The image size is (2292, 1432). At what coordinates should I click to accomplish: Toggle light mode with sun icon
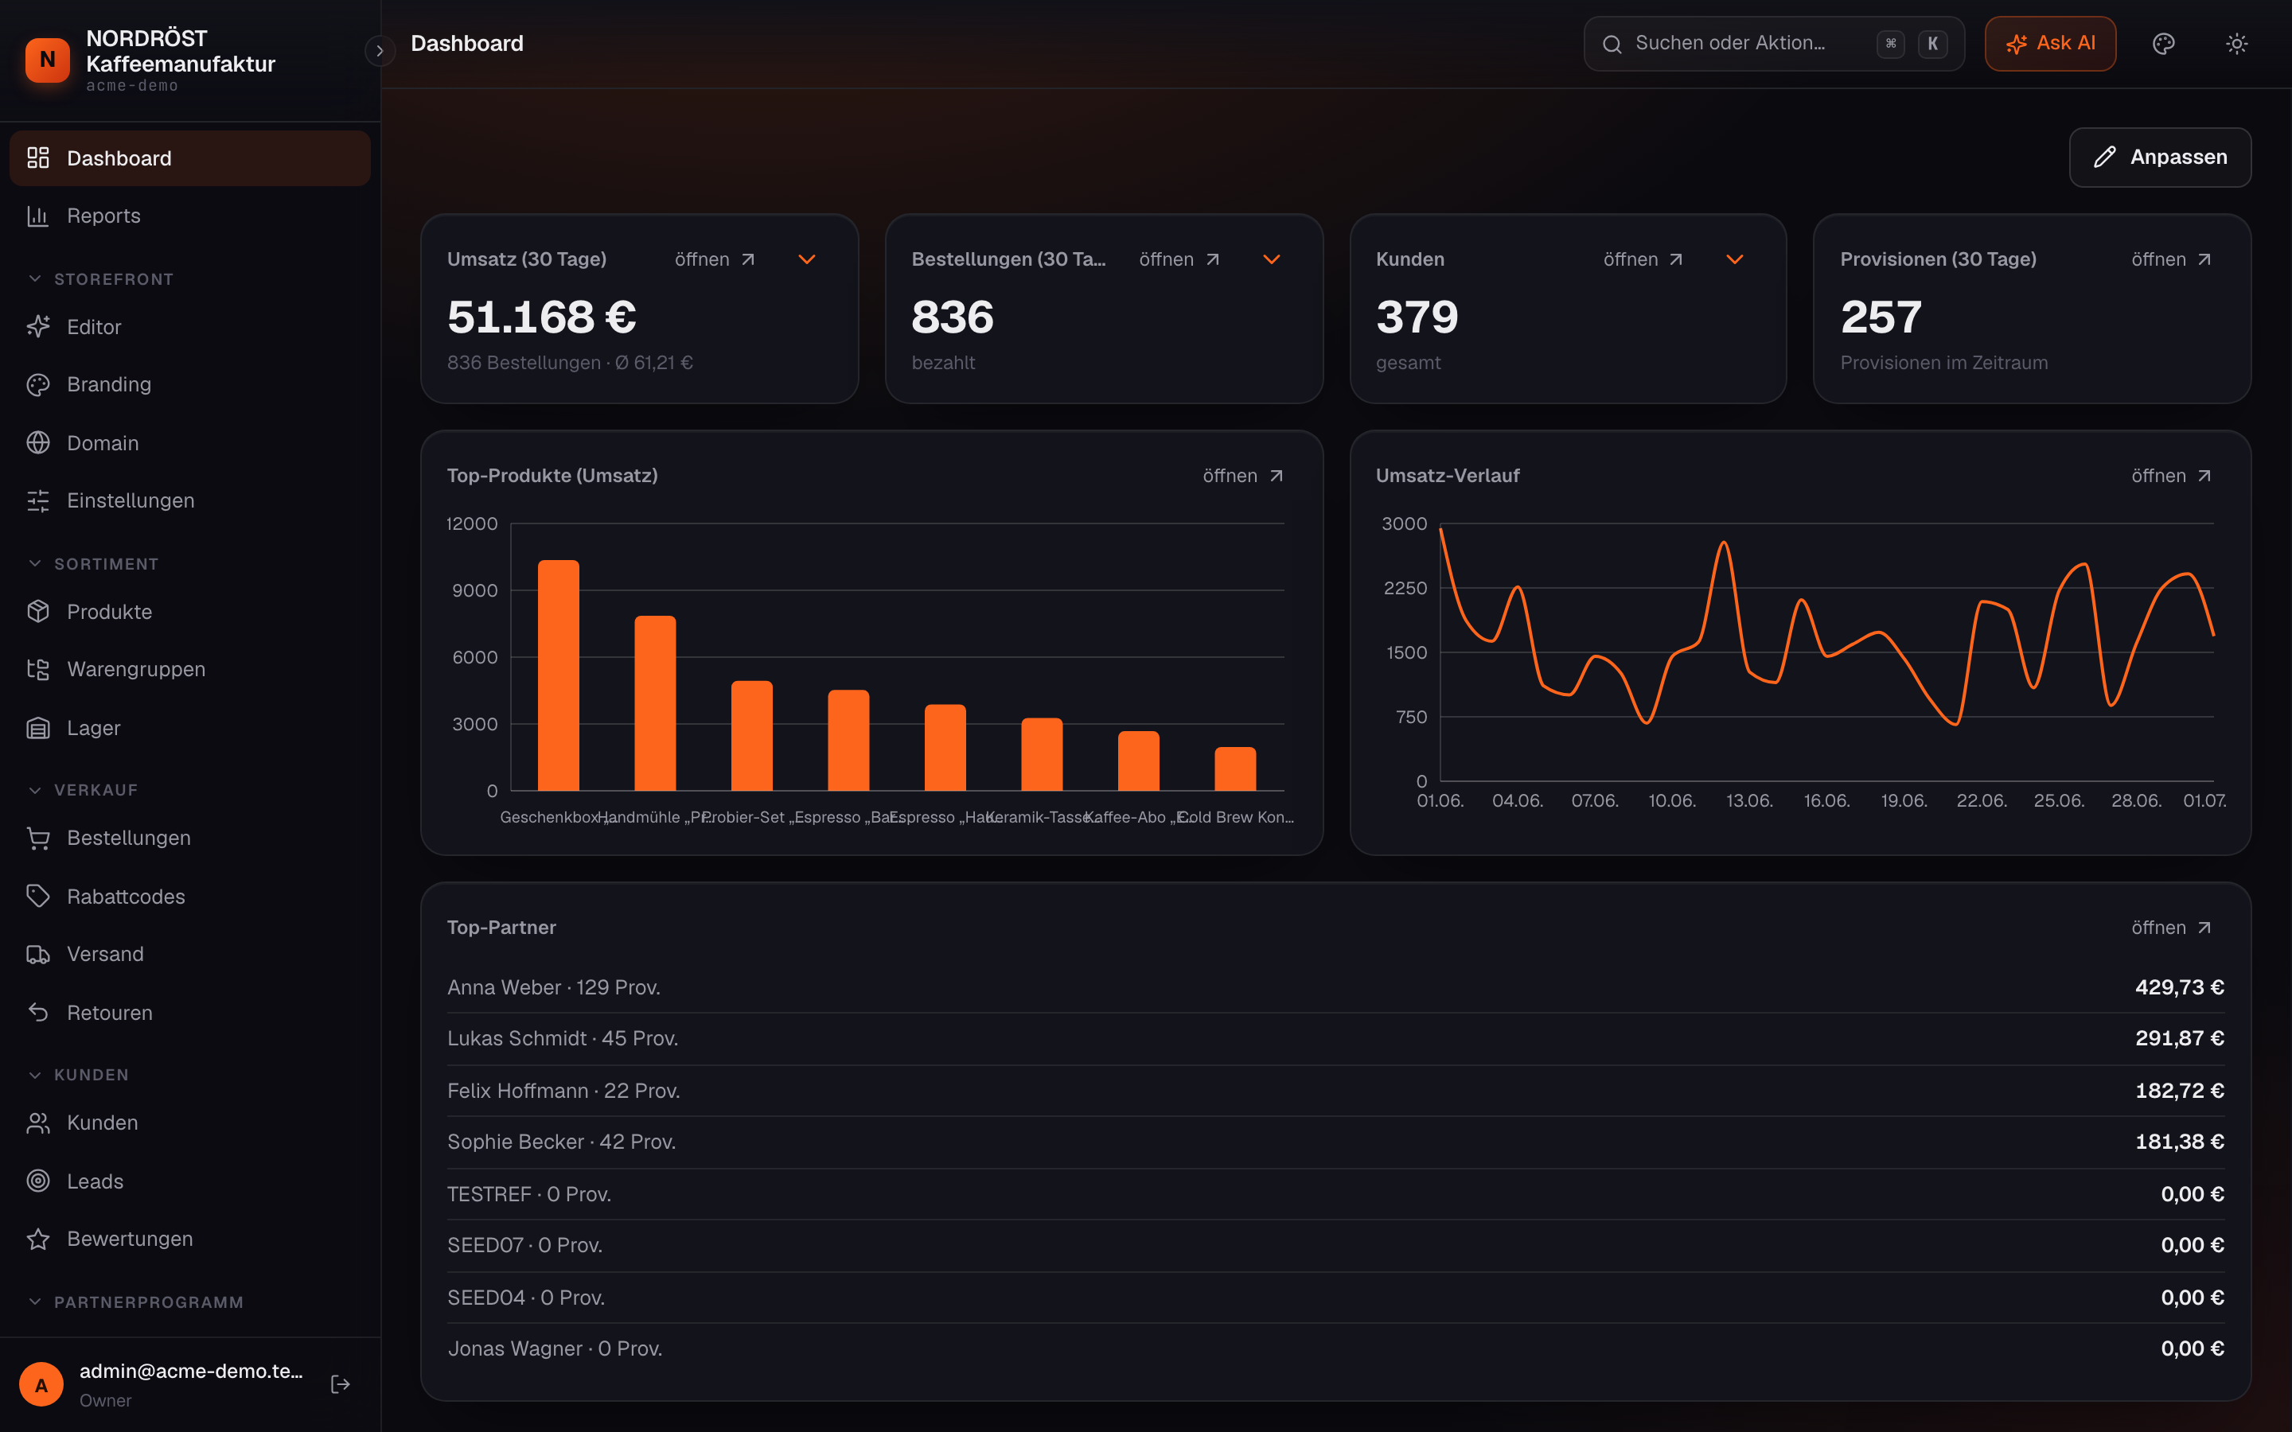2236,44
